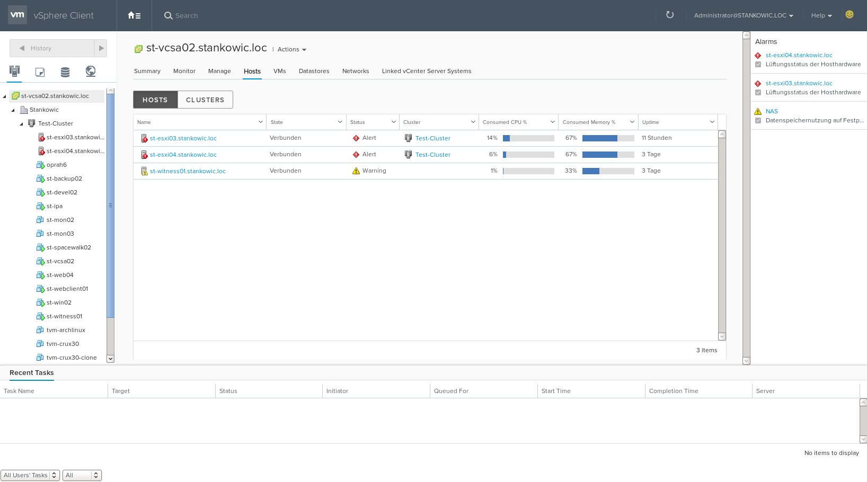This screenshot has height=482, width=867.
Task: Toggle checkbox for st-esxi04 Lüftungsstatus alarm
Action: 758,65
